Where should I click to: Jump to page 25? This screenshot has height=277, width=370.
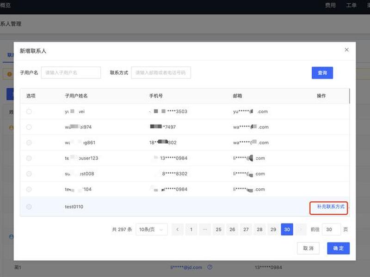pos(218,229)
